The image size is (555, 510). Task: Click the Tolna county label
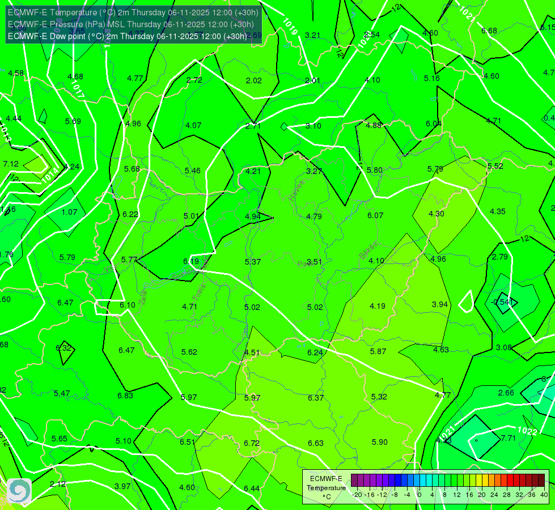tap(199, 292)
